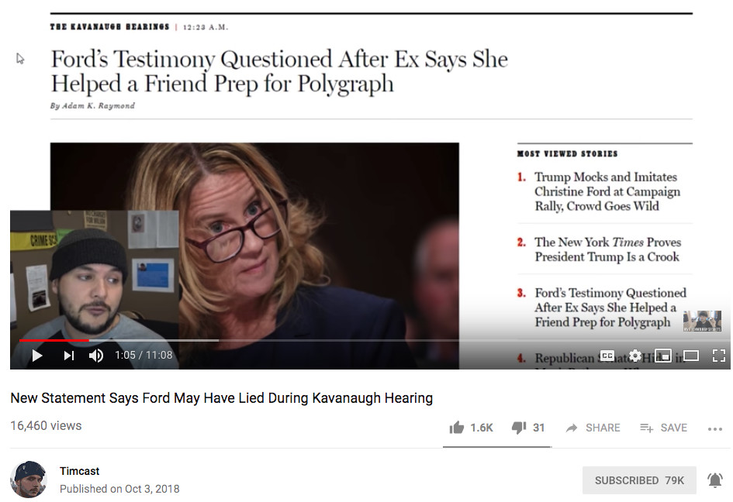733x502 pixels.
Task: Click the video watermark thumbnail in the player corner
Action: point(702,321)
